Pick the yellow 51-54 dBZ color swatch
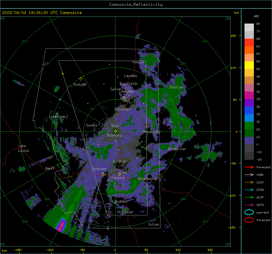Viewport: 272px width, 254px height. click(x=249, y=65)
